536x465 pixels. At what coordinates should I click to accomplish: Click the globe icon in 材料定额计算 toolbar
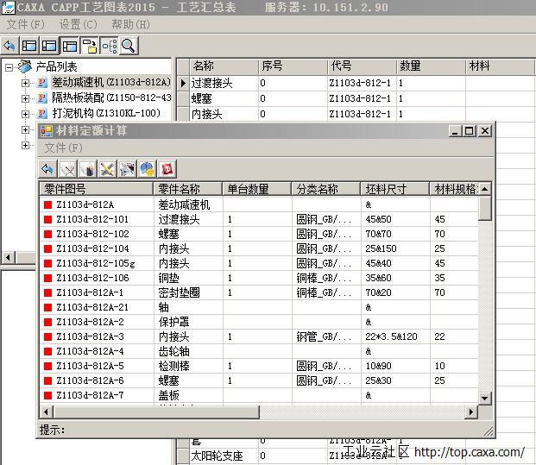[147, 169]
